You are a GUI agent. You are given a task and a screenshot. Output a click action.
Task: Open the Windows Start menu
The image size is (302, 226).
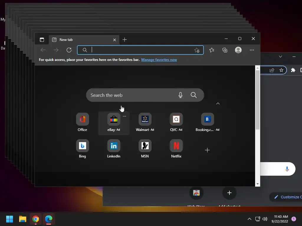(9, 219)
